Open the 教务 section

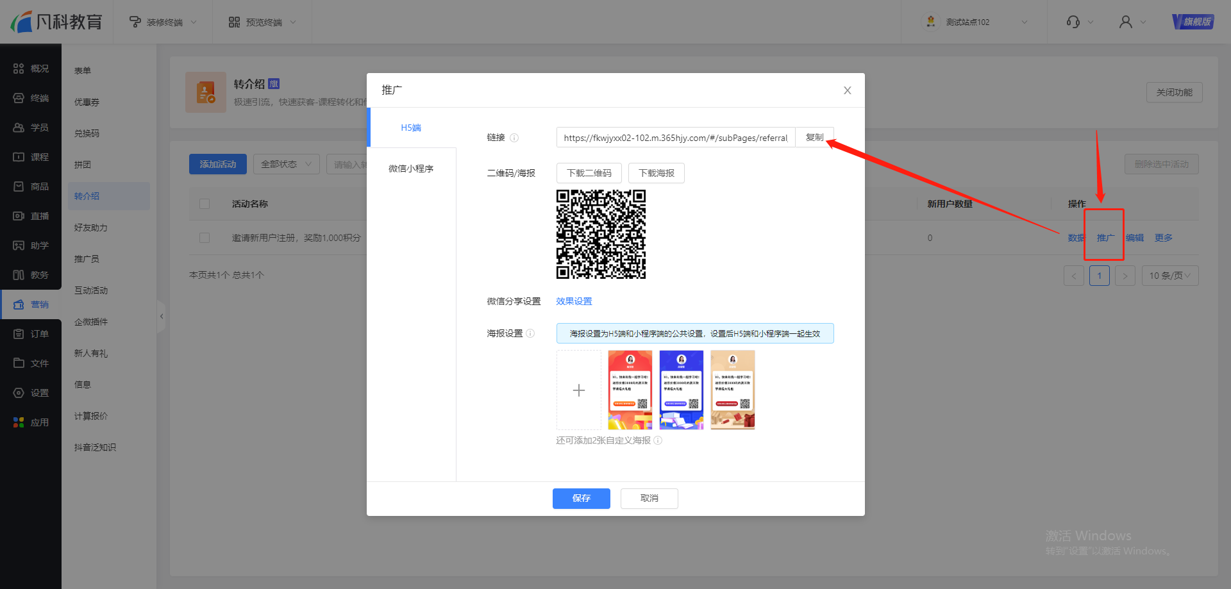point(31,275)
